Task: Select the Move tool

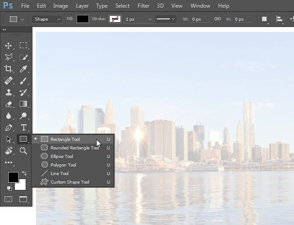Action: [x=8, y=45]
